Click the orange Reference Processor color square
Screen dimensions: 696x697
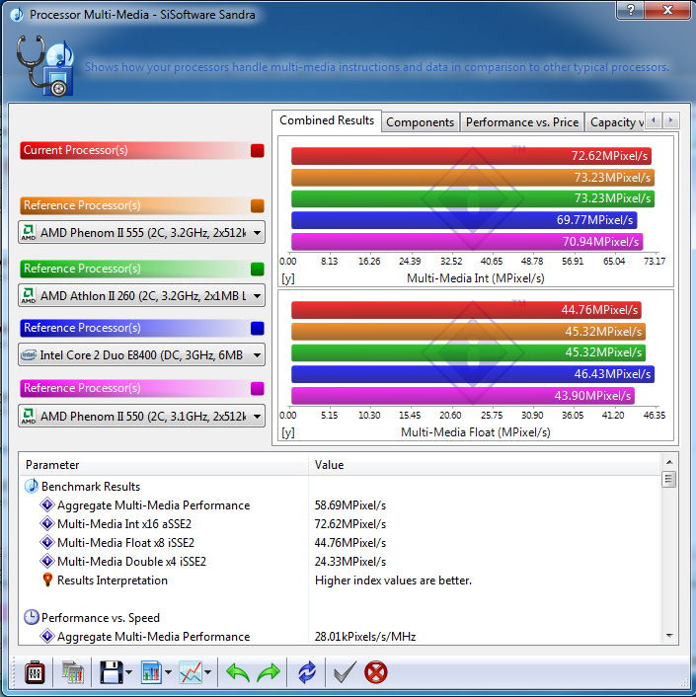point(258,205)
